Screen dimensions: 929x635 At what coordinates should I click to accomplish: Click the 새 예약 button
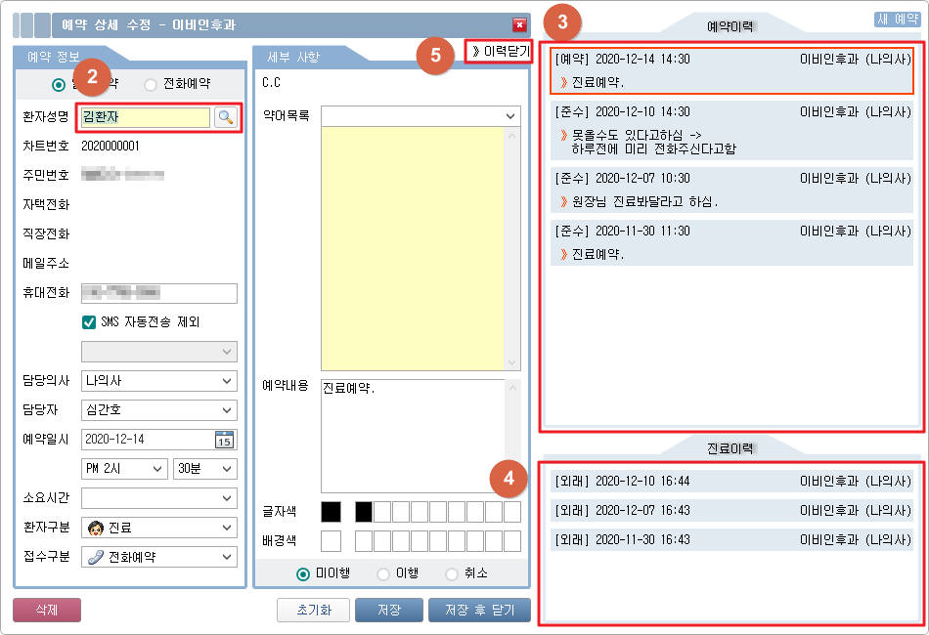tap(896, 19)
